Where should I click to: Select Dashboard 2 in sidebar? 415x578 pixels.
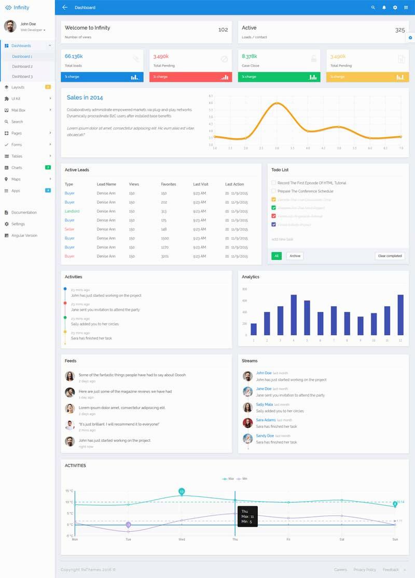tap(22, 67)
